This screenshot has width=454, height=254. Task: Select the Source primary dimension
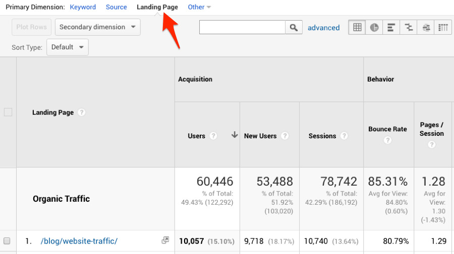coord(116,7)
